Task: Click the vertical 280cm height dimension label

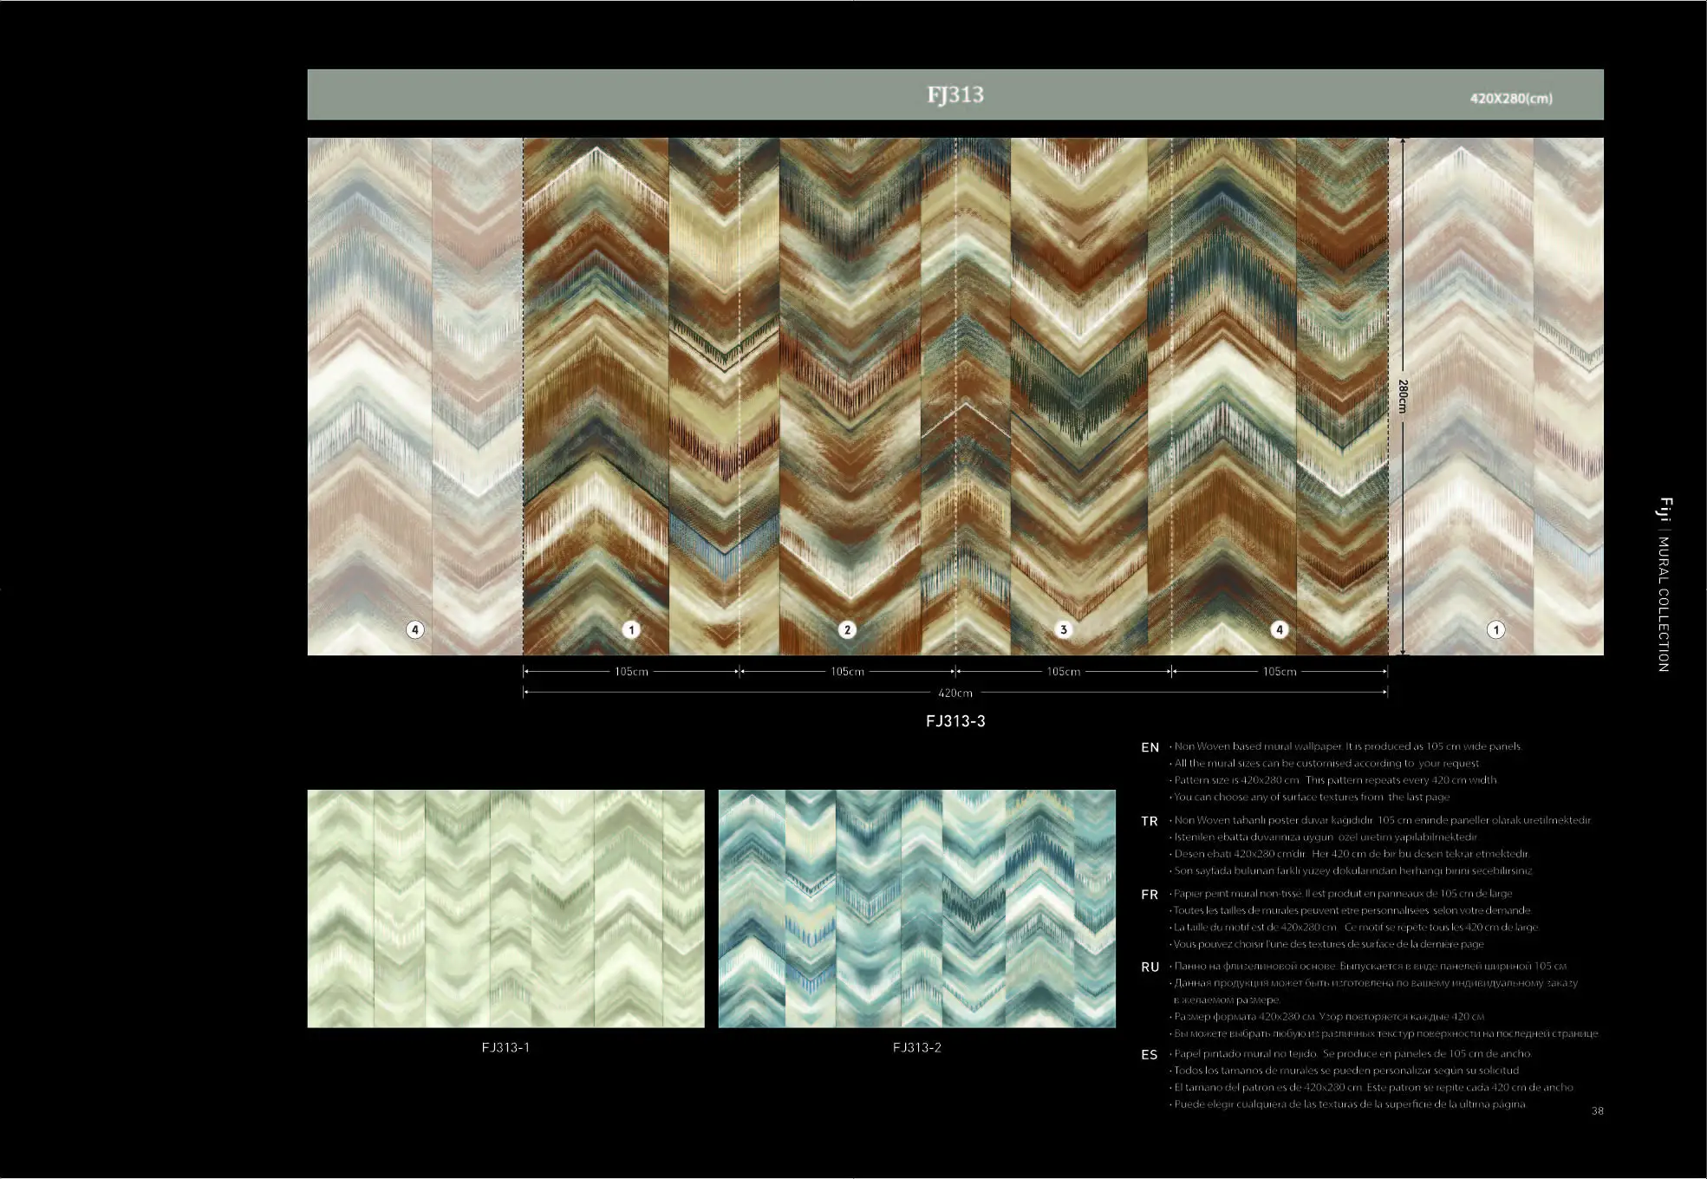Action: (1402, 395)
